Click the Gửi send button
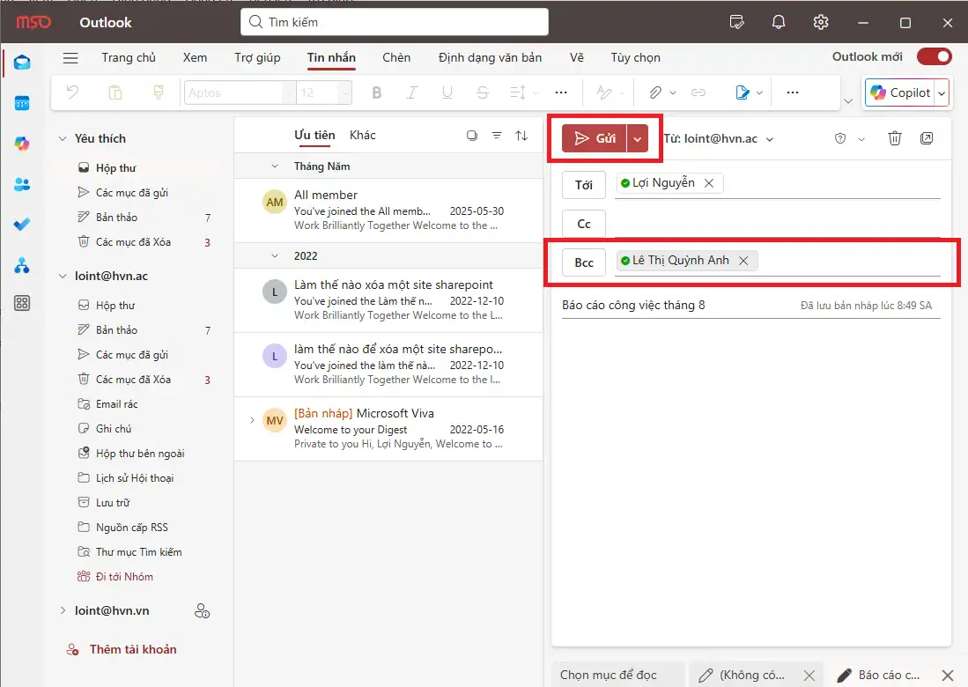This screenshot has width=968, height=687. pos(595,138)
